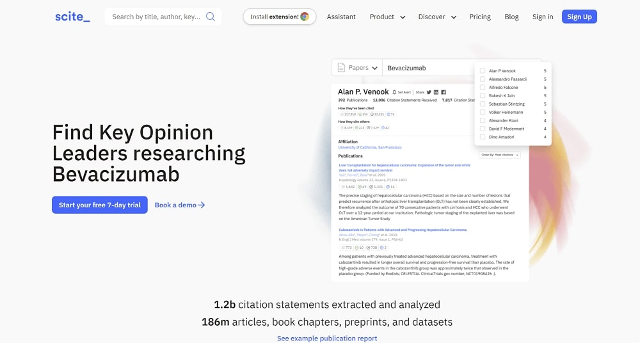Click the Hepatology volume 33 journal text
This screenshot has width=640, height=343.
372,180
